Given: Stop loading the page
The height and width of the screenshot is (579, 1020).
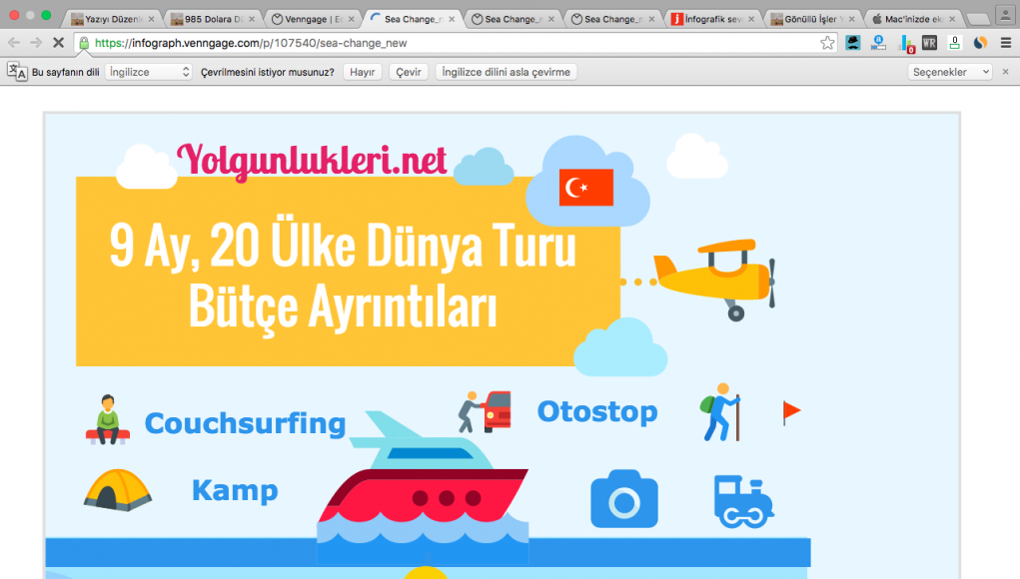Looking at the screenshot, I should tap(58, 43).
